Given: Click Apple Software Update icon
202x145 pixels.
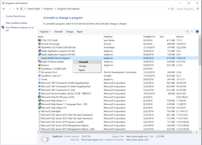Looking at the screenshot, I should [39, 62].
